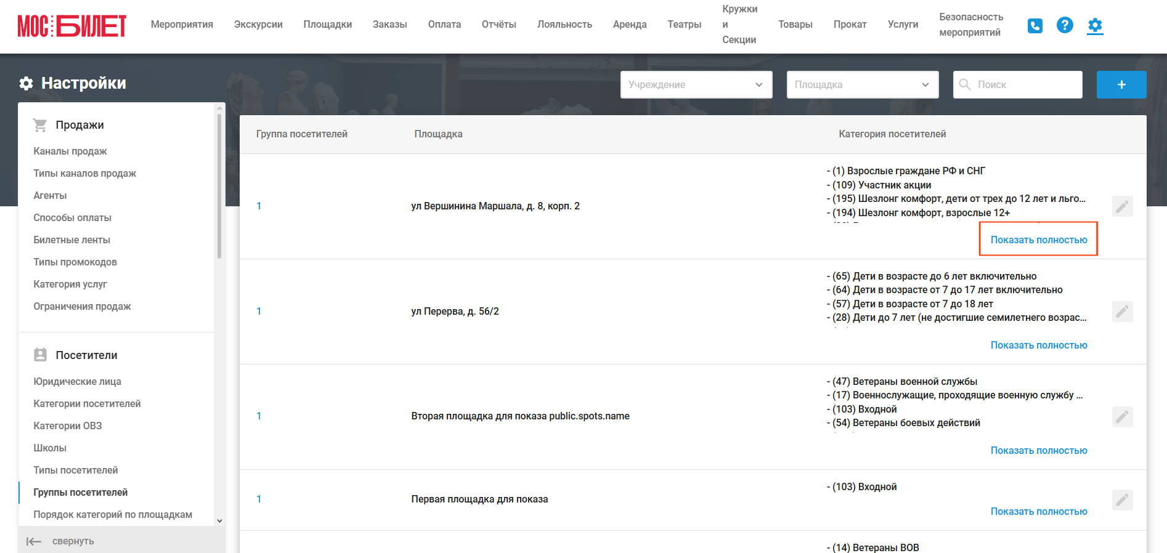
Task: Collapse sidebar with свернуть arrow
Action: click(x=60, y=541)
